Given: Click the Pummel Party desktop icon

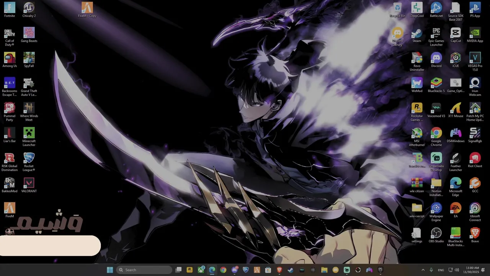Looking at the screenshot, I should (10, 112).
